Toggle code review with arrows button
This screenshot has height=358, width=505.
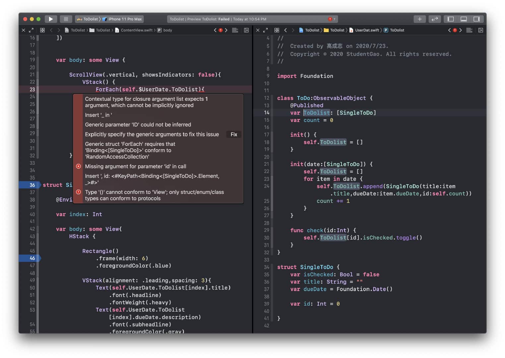[435, 19]
